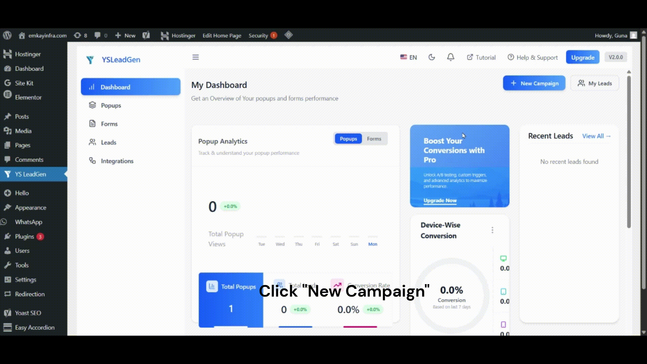Open the EN language selector
647x364 pixels.
point(408,57)
